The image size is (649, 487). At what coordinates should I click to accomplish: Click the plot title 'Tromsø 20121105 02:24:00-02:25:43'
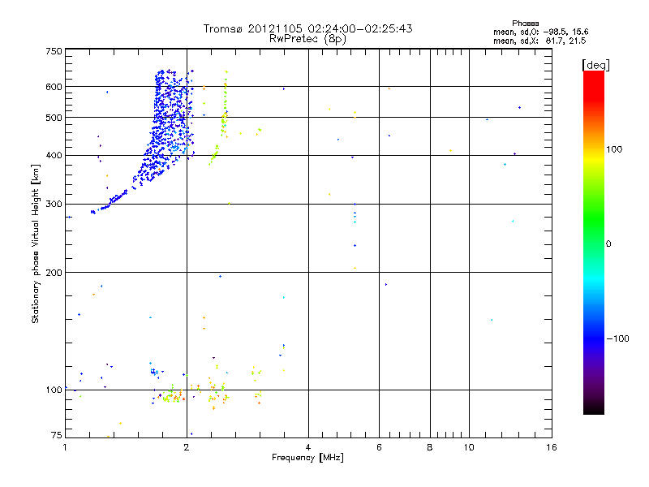pos(307,28)
